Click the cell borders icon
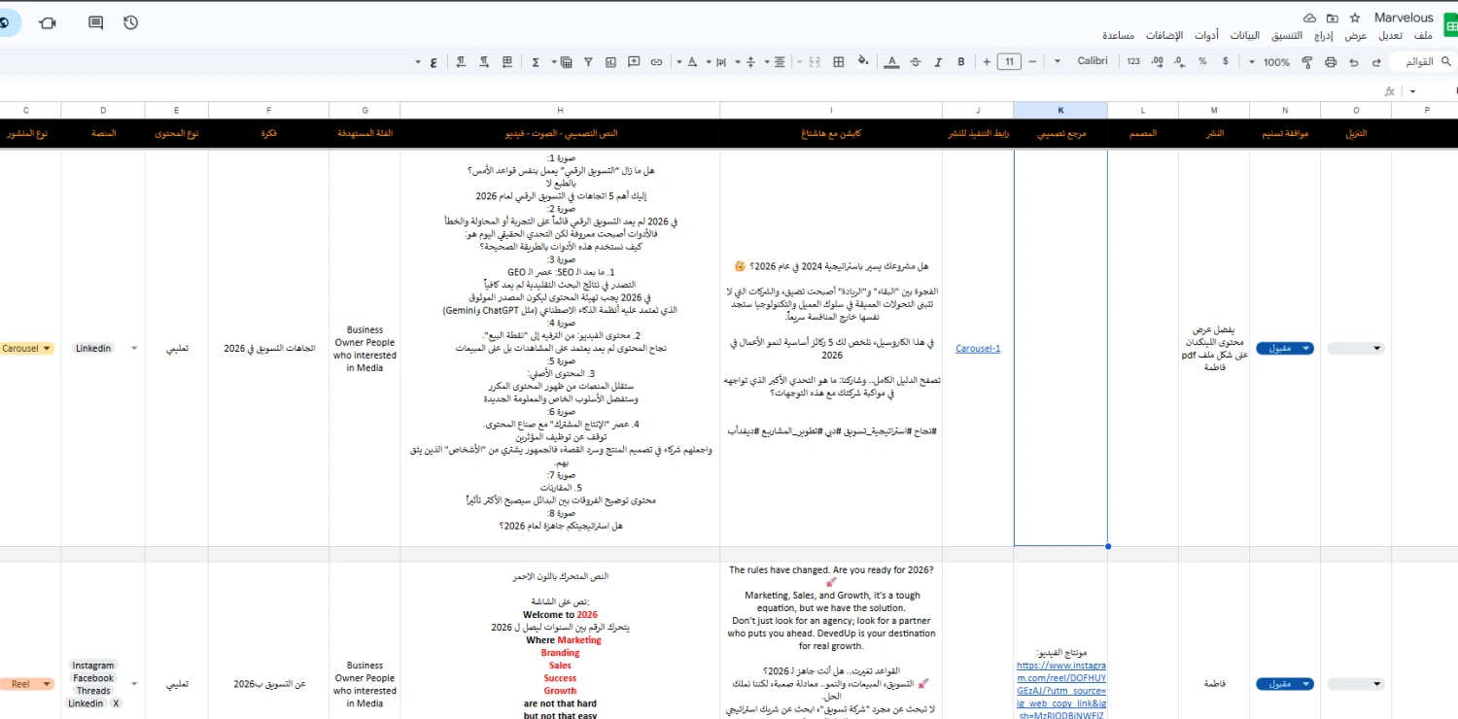 point(839,61)
